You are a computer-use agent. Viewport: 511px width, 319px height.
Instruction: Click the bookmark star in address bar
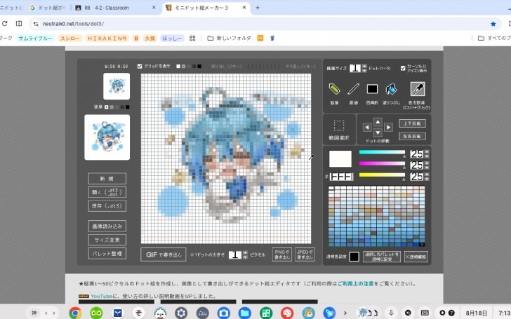click(x=493, y=24)
